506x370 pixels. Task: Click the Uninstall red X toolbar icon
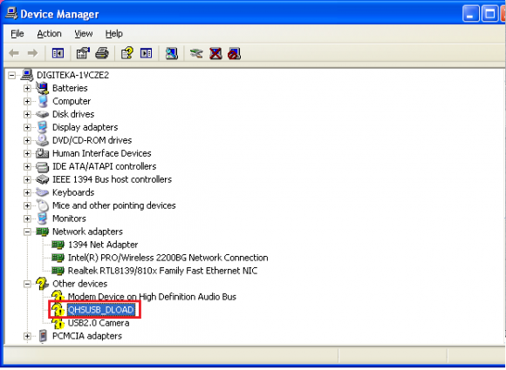[x=215, y=53]
